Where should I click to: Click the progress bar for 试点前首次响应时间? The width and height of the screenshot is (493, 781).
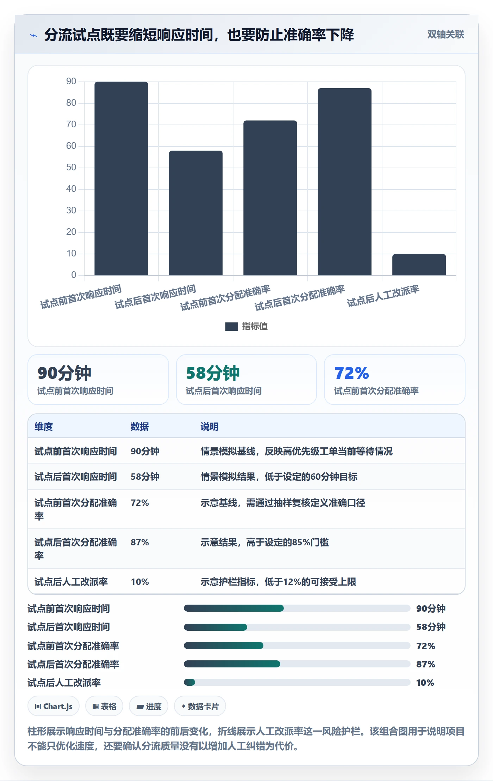click(x=297, y=608)
